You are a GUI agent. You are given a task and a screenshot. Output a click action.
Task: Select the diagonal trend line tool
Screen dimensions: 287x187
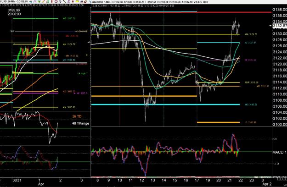click(x=64, y=1)
